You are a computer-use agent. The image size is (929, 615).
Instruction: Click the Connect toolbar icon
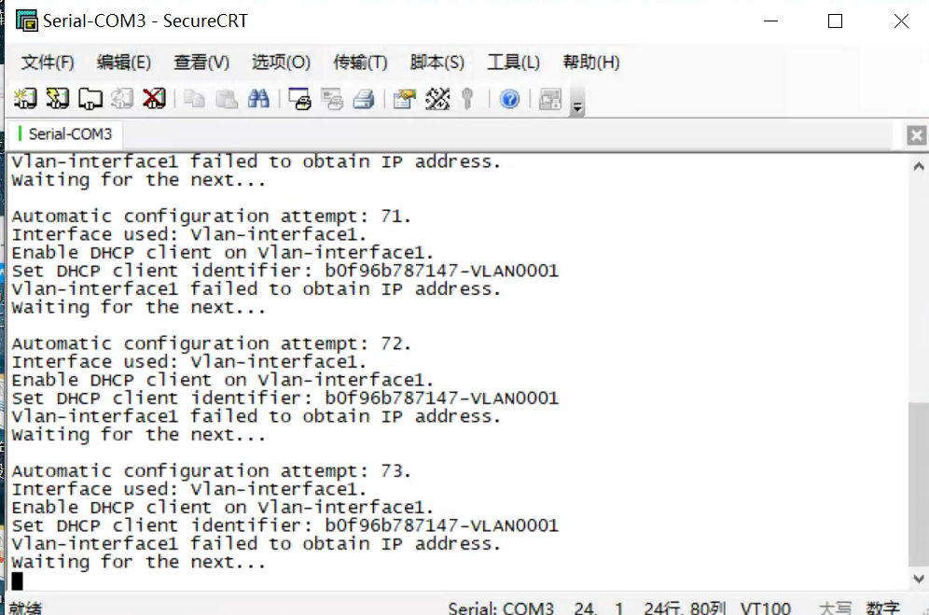26,99
